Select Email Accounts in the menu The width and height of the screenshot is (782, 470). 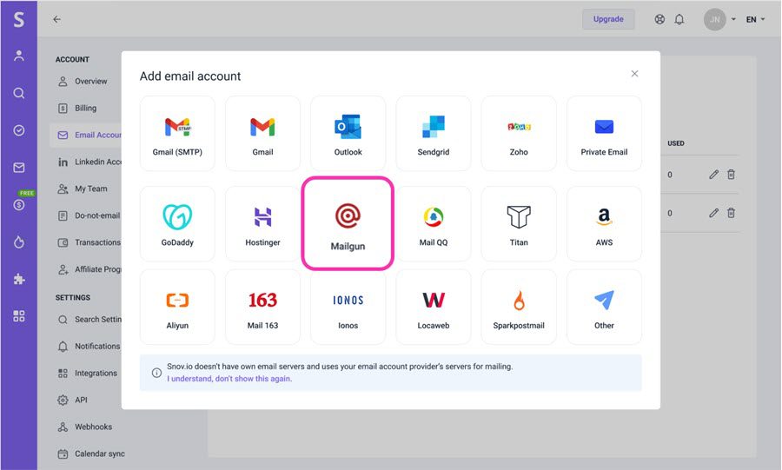(86, 135)
